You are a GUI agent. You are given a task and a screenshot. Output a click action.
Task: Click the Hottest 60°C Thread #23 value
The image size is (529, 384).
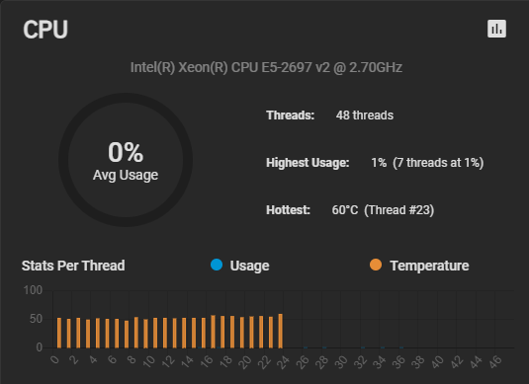(383, 210)
